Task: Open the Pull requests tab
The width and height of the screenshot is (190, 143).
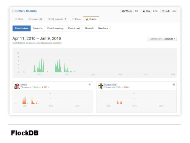Action: point(57,19)
